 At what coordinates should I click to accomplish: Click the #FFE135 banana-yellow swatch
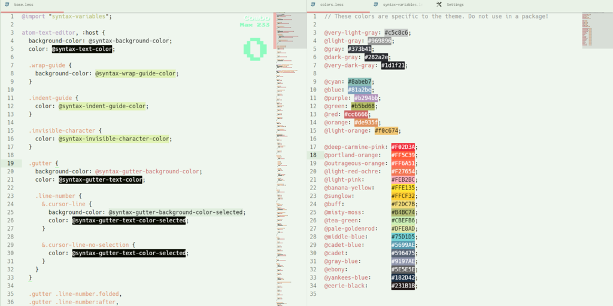click(403, 188)
